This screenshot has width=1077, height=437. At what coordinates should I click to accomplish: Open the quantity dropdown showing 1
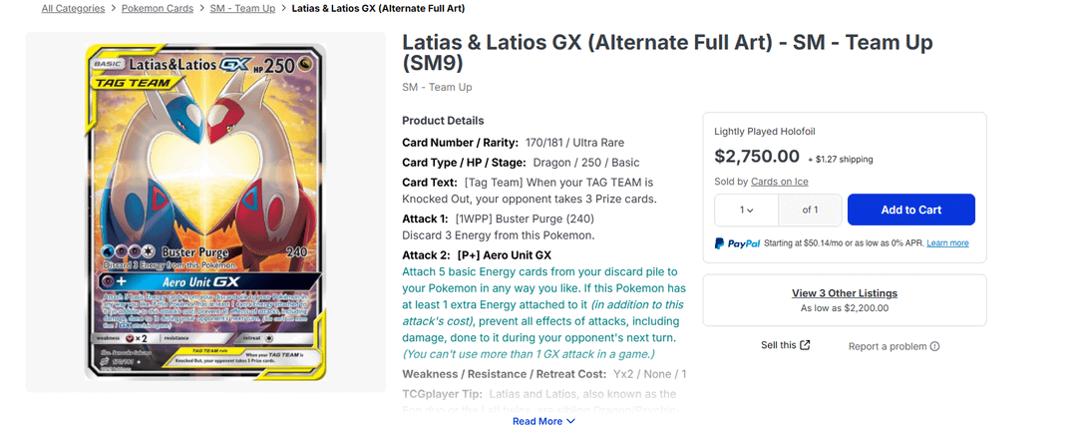click(744, 211)
